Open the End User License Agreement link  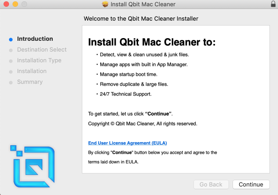tap(127, 143)
